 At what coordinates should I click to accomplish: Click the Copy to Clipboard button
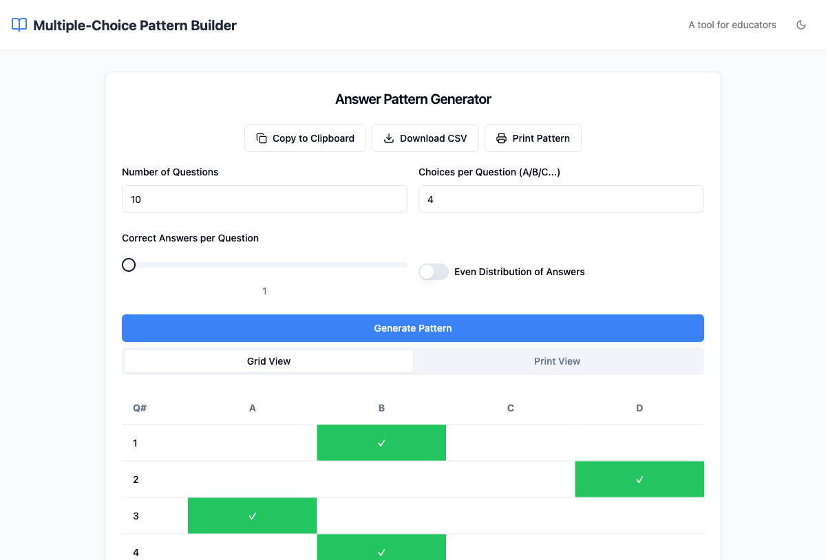[x=305, y=138]
